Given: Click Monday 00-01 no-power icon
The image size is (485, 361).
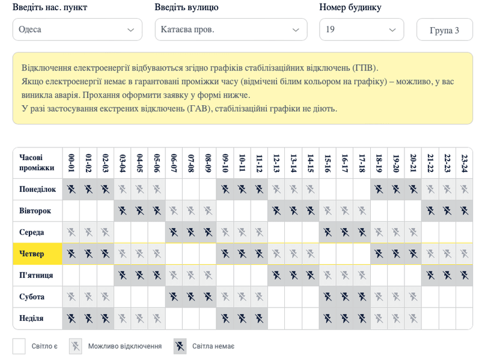Looking at the screenshot, I should click(x=71, y=190).
